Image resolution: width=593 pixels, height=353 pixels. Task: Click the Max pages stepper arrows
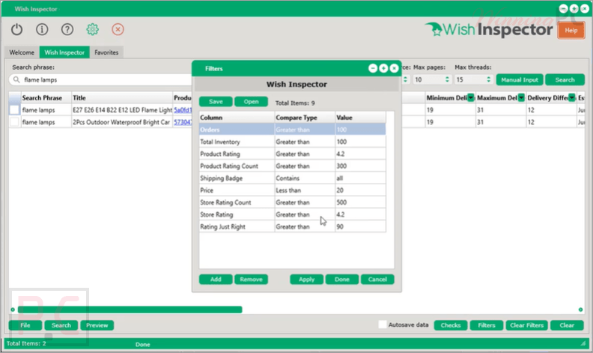click(447, 79)
